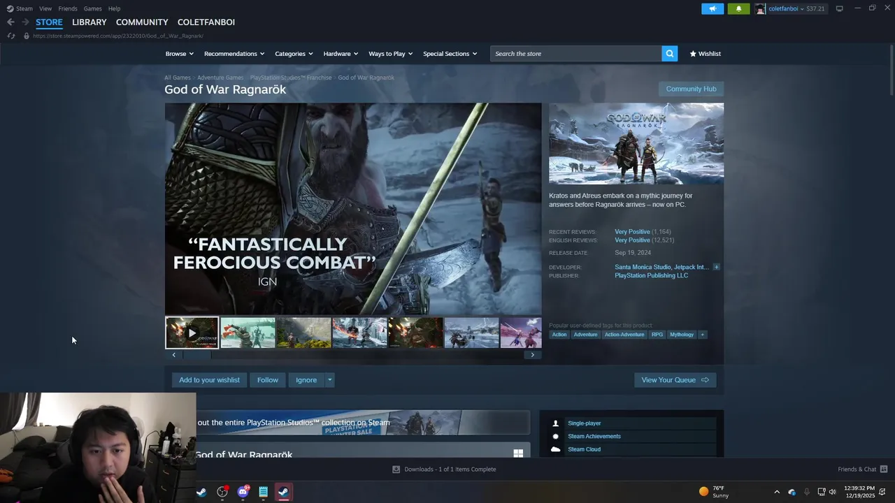The image size is (895, 503).
Task: Open the Games menu
Action: (x=92, y=8)
